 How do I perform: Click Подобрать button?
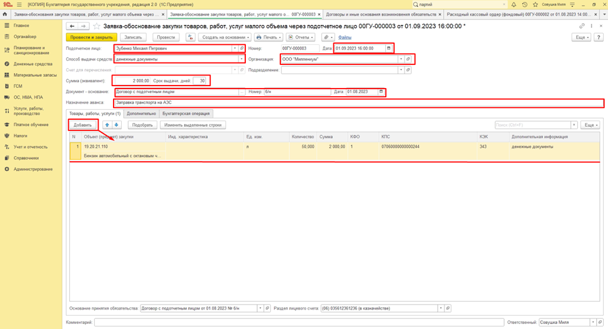tap(142, 125)
